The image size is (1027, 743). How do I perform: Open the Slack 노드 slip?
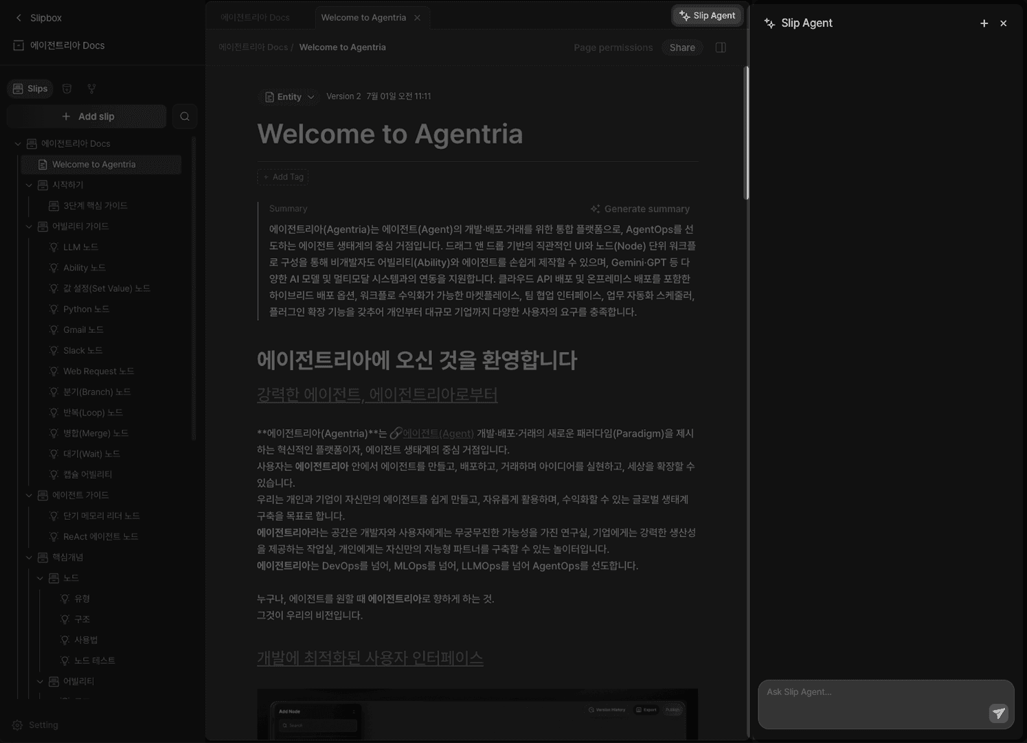click(82, 350)
